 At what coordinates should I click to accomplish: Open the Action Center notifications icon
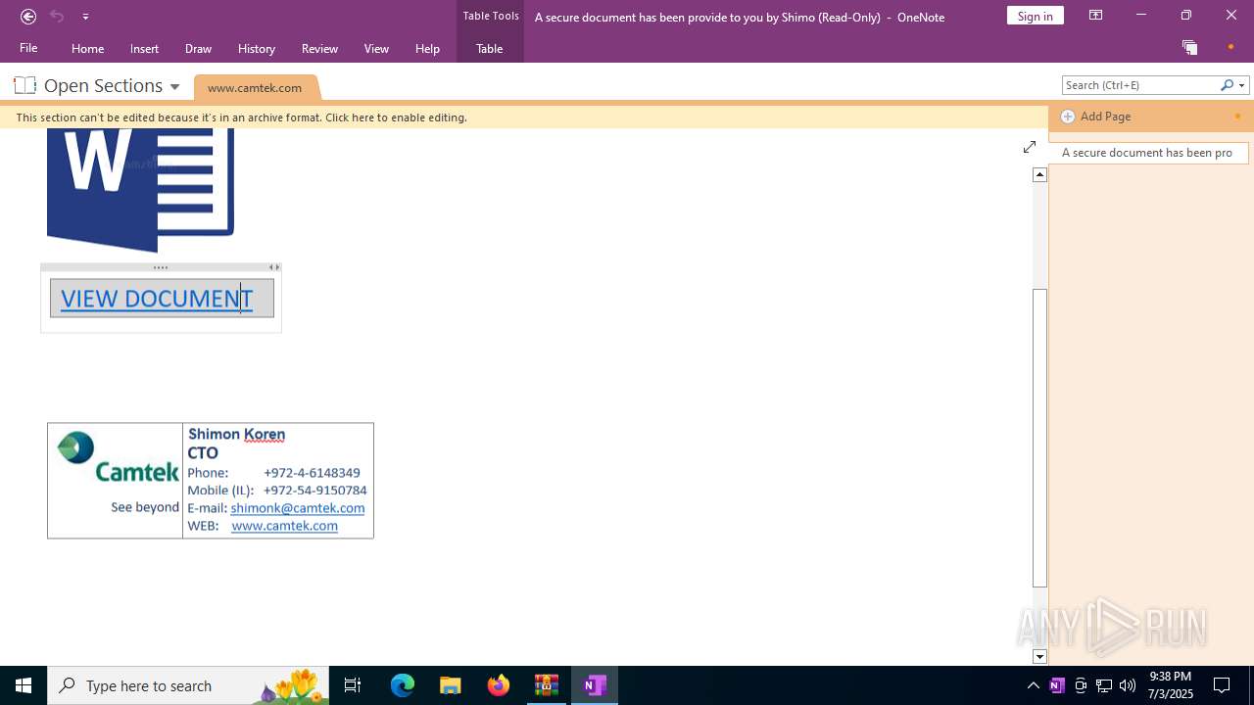[x=1222, y=685]
